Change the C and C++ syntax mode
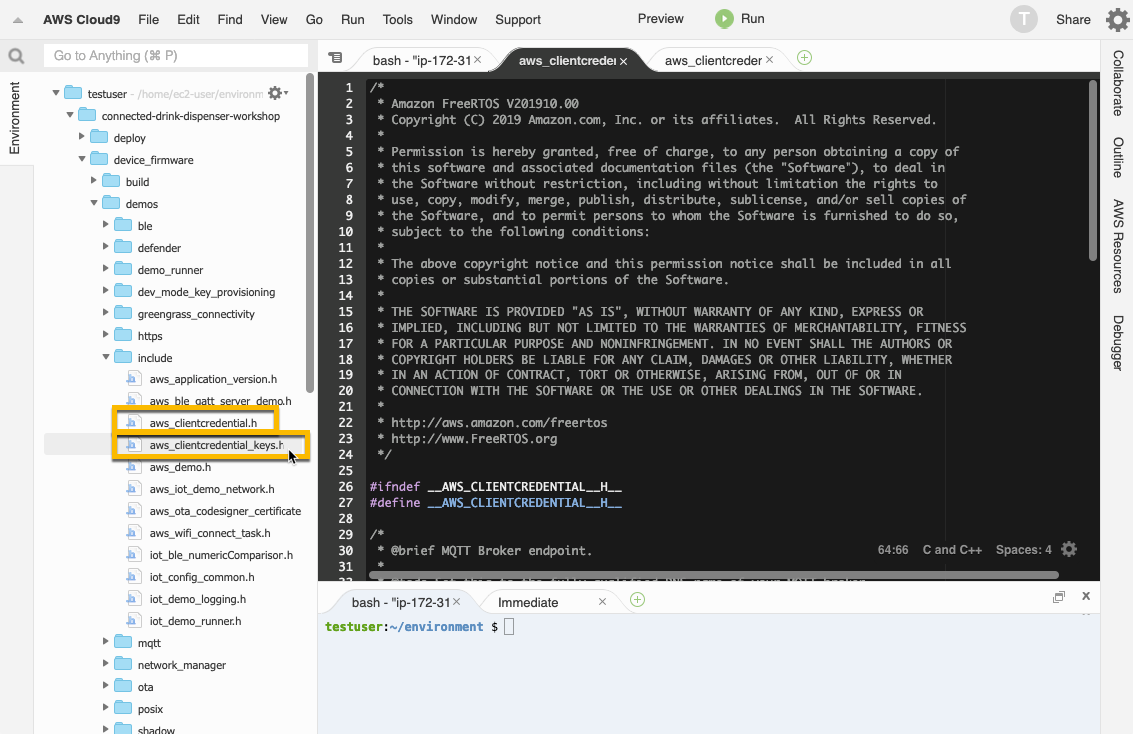 point(952,550)
